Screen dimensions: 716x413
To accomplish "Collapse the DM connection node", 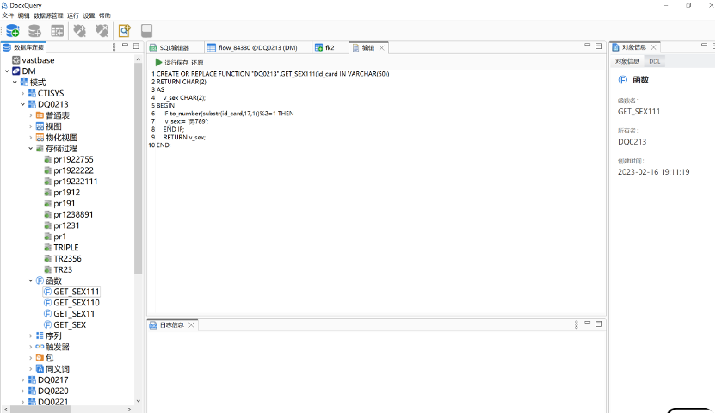I will (x=7, y=71).
